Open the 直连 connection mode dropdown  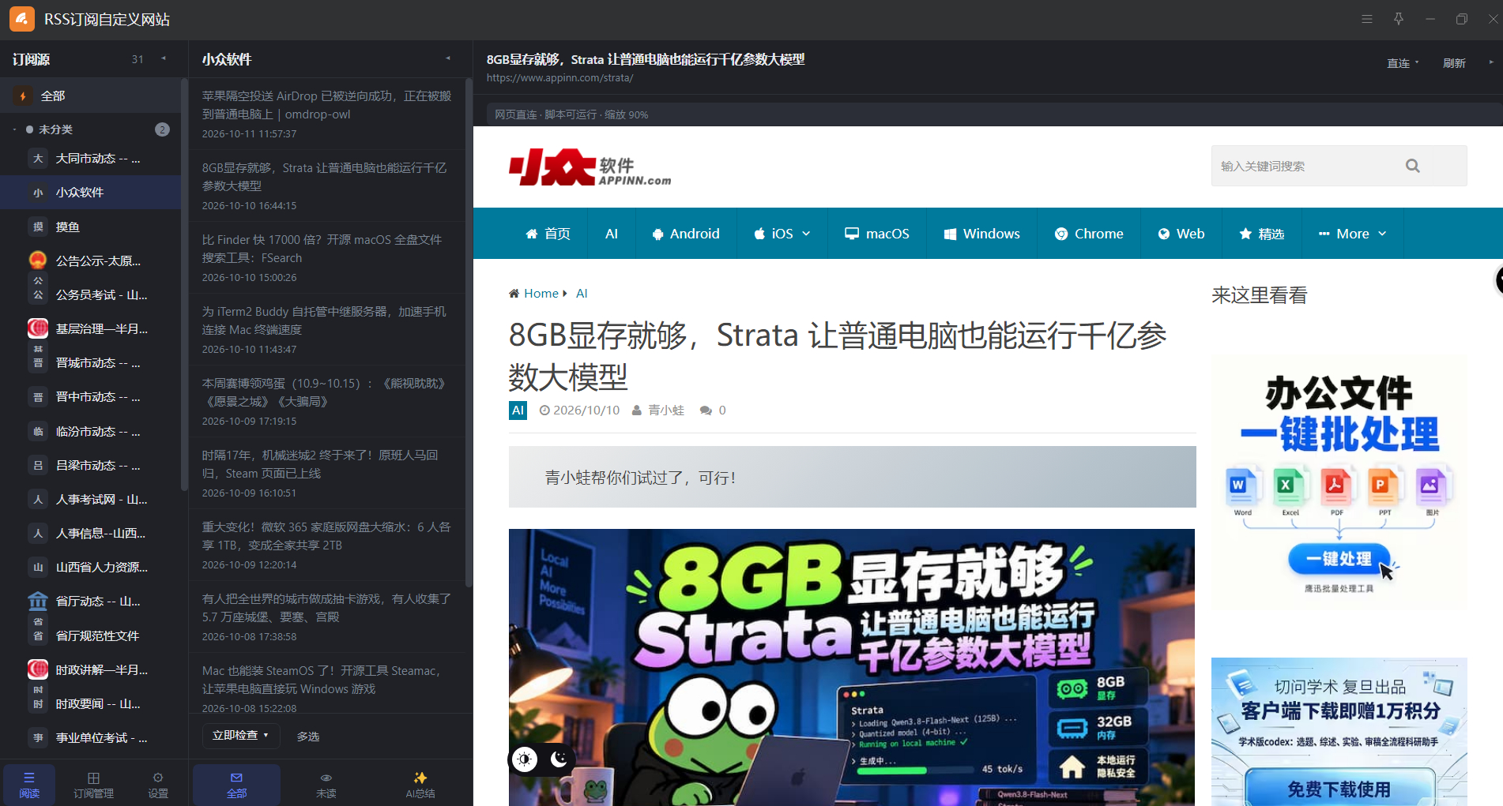pos(1403,63)
